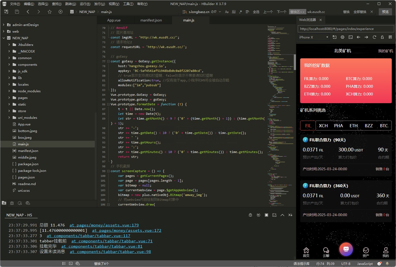Open the browser preview settings gear
Screen dimensions: 396x267
[342, 37]
